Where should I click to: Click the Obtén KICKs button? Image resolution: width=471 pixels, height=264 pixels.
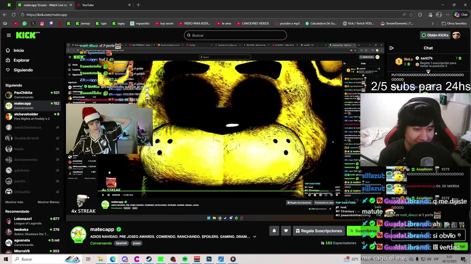tap(435, 35)
